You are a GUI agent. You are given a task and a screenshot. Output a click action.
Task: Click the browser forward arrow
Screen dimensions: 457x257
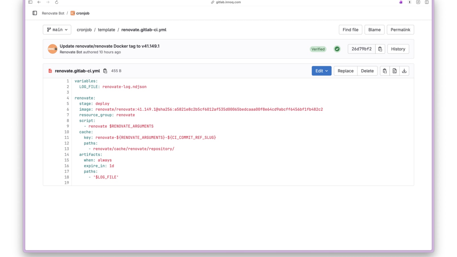click(x=48, y=2)
